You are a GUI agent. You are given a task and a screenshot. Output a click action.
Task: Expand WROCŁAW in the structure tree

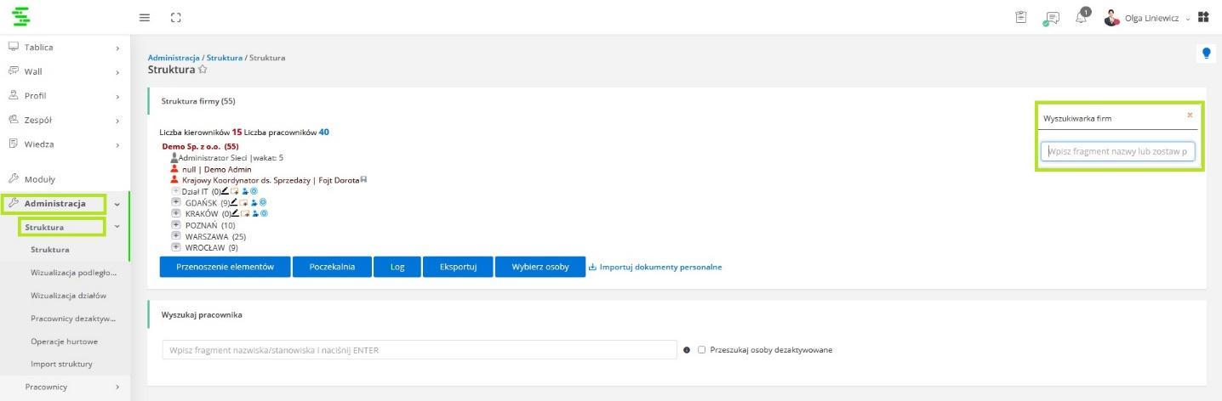coord(176,247)
